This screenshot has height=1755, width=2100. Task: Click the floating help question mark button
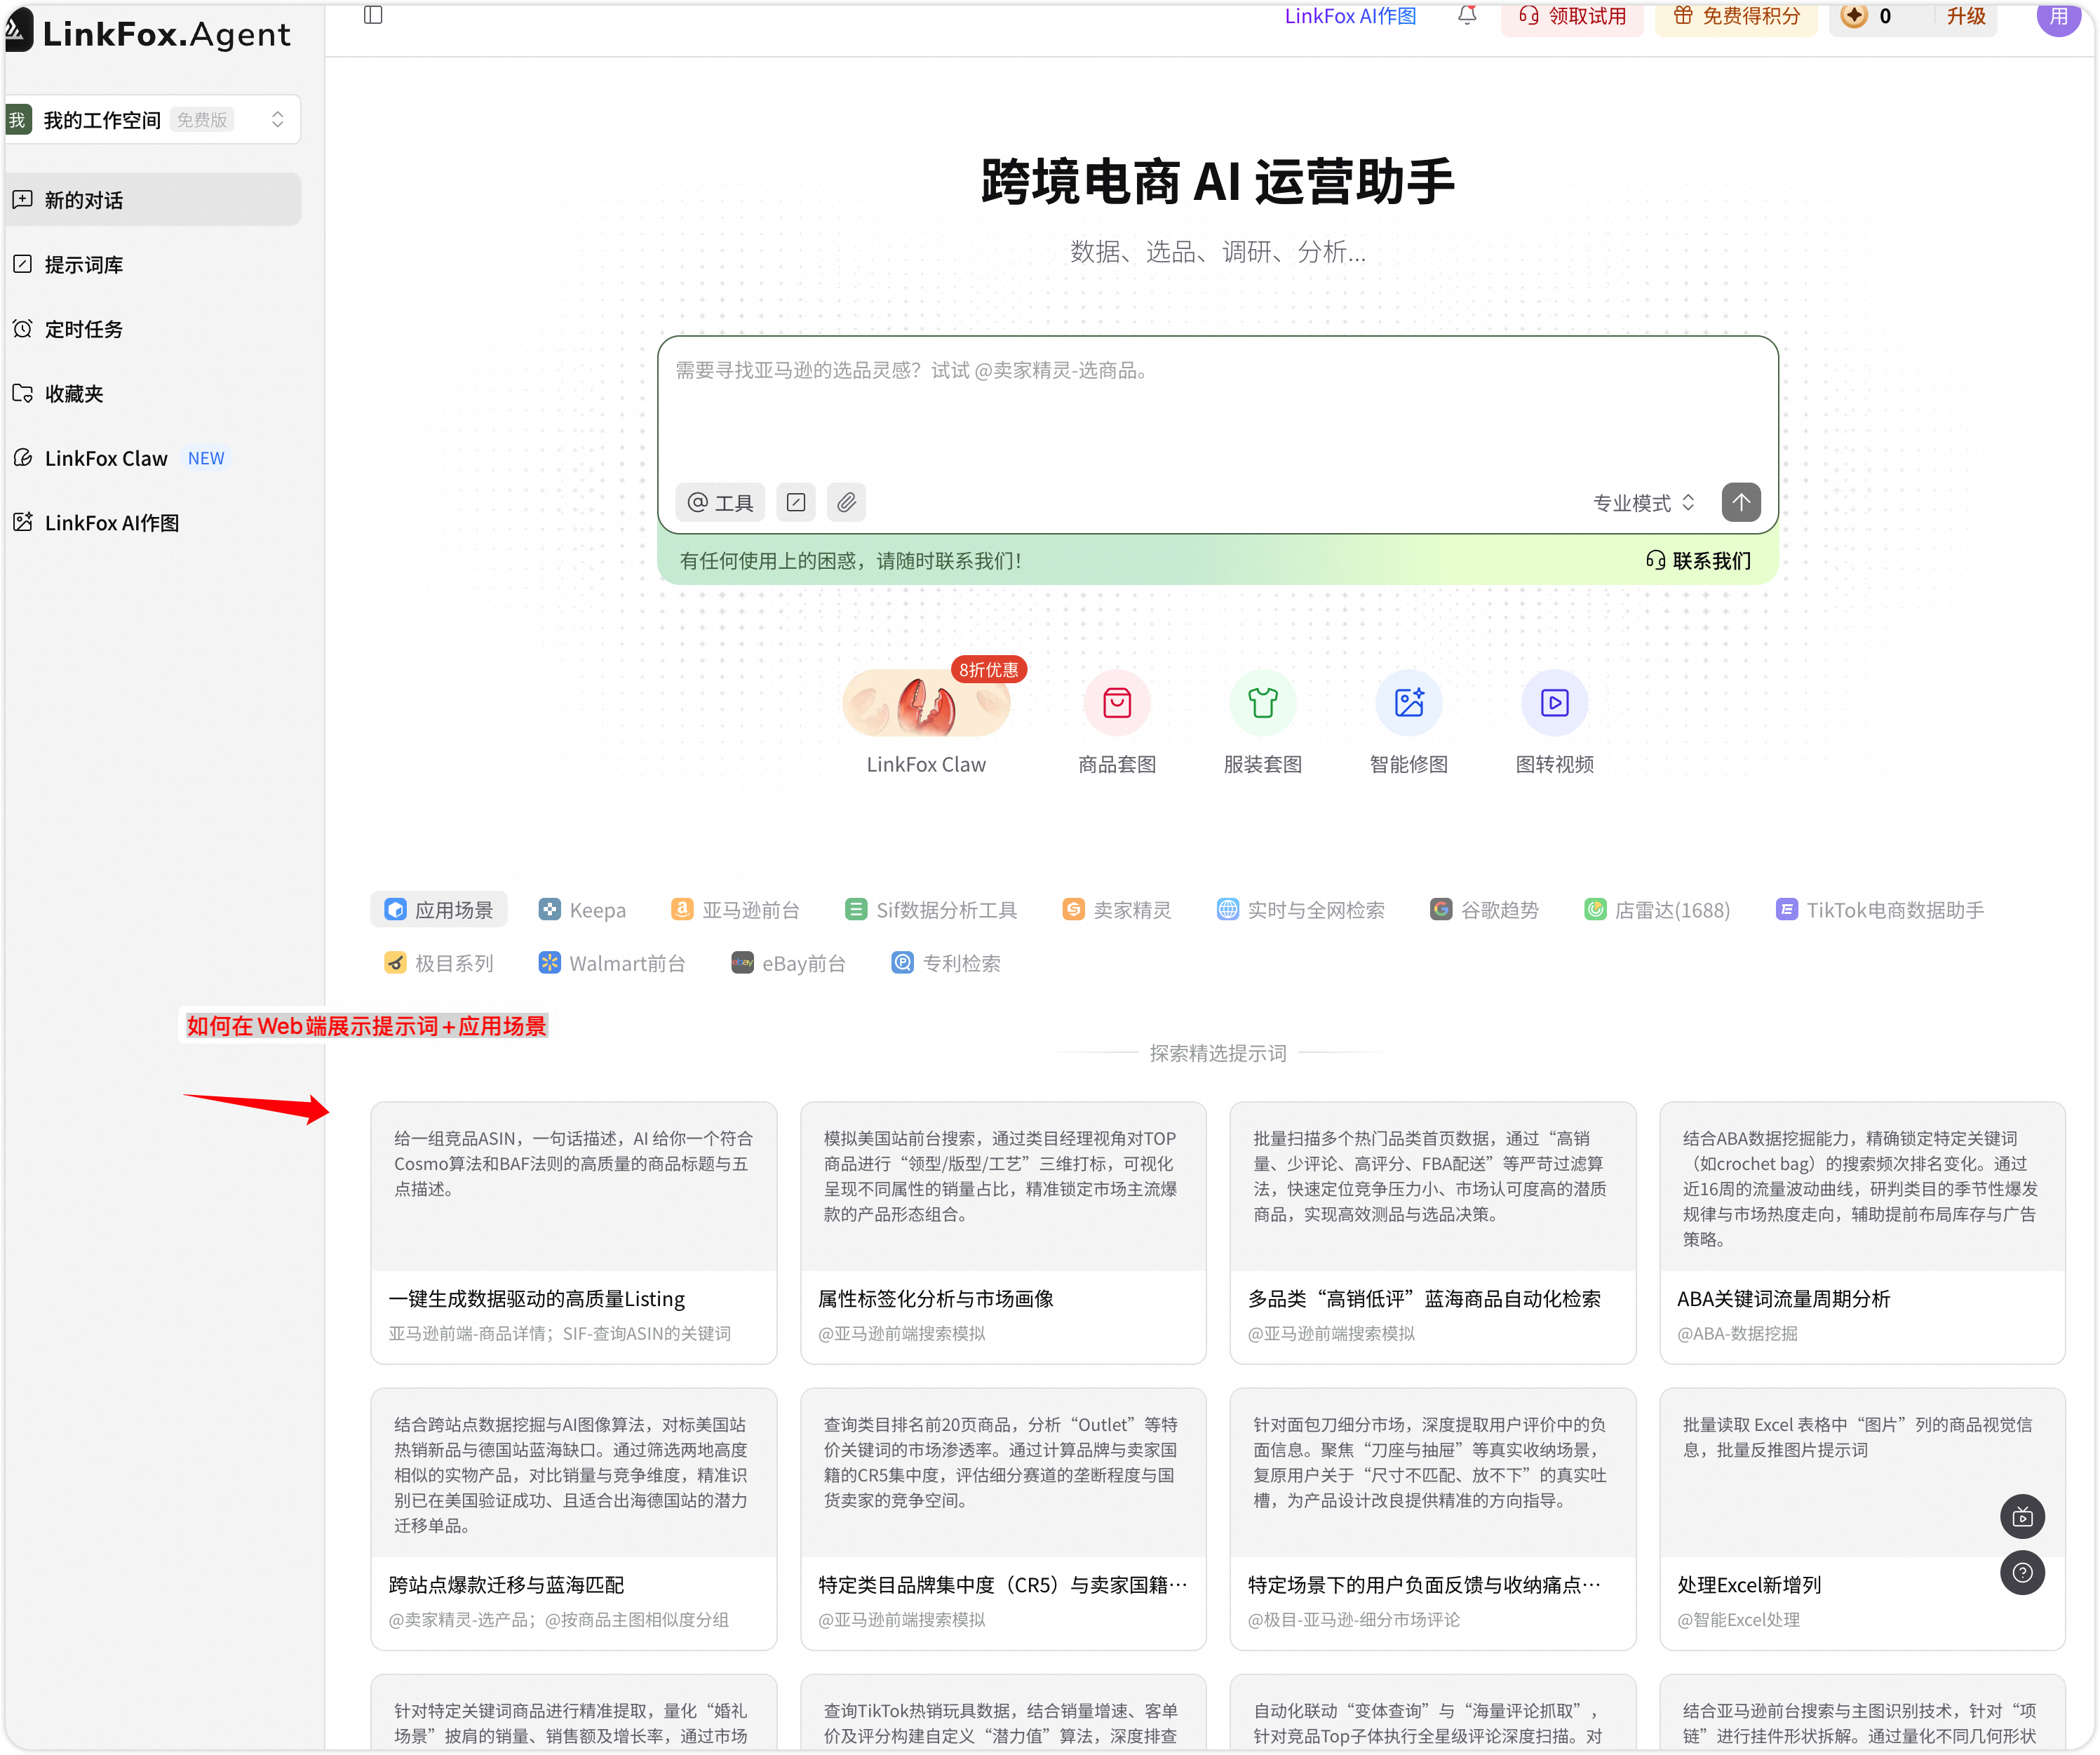click(2022, 1573)
